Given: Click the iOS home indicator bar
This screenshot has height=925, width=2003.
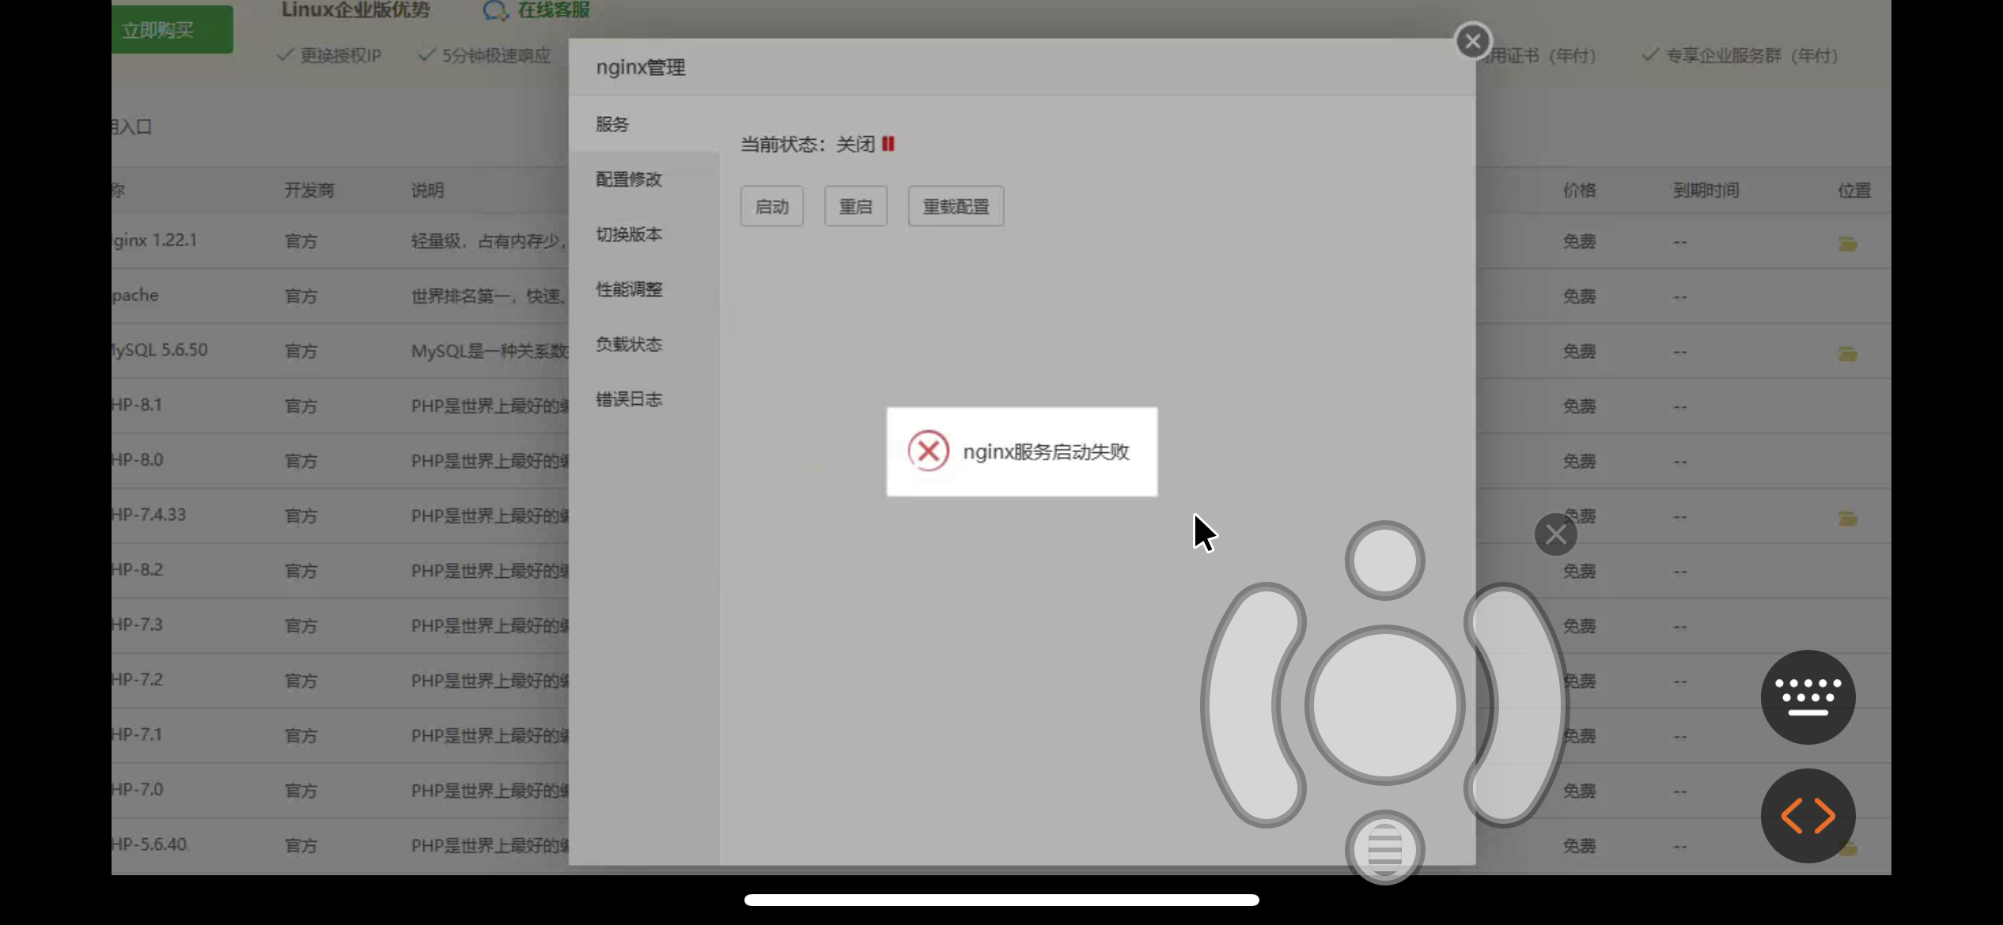Looking at the screenshot, I should 1002,900.
